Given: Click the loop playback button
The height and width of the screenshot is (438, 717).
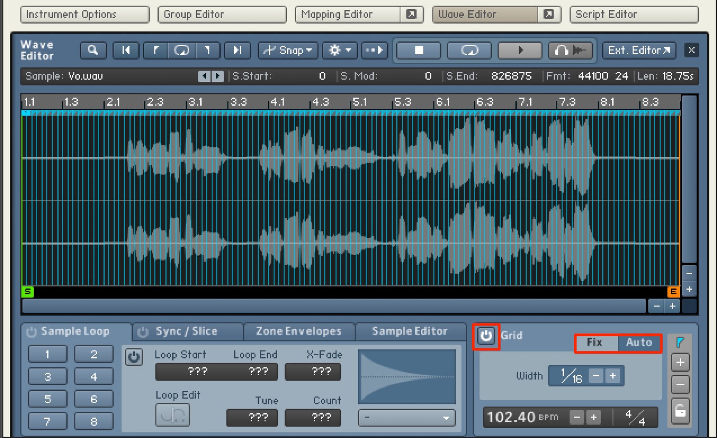Looking at the screenshot, I should [x=470, y=50].
